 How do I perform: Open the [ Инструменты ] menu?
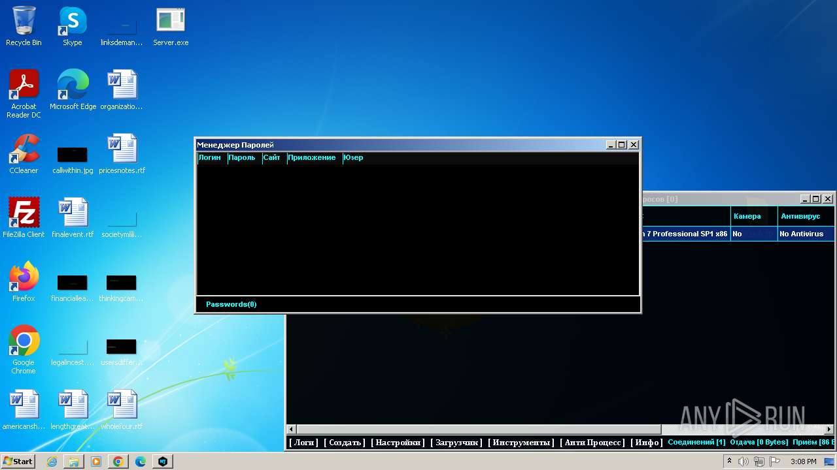click(521, 443)
